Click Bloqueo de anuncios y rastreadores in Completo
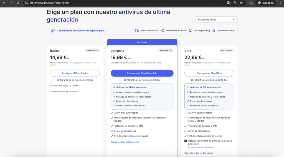Image resolution: width=284 pixels, height=157 pixels. point(134,97)
